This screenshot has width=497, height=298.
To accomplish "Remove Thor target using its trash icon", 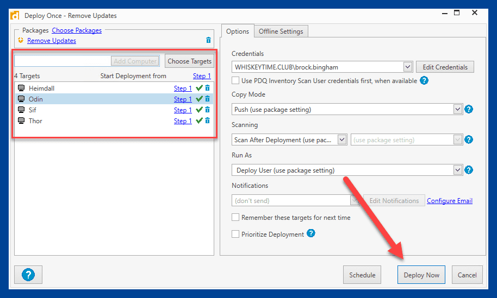I will [x=207, y=121].
